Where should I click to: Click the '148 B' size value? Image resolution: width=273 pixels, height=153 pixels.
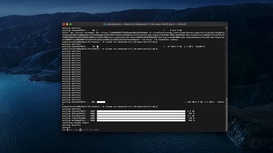[x=192, y=118]
